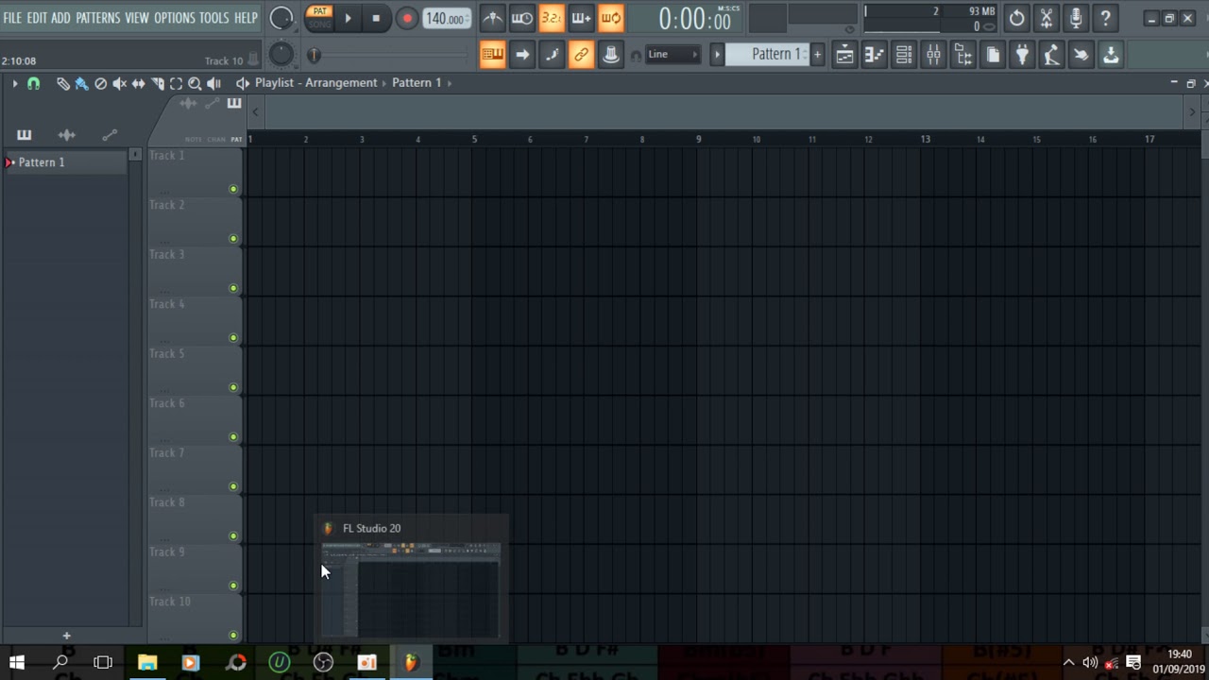Open the FILE menu
1209x680 pixels.
12,18
